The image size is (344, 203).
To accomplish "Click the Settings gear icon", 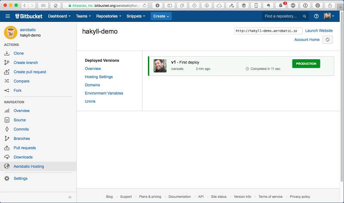I will coord(7,179).
